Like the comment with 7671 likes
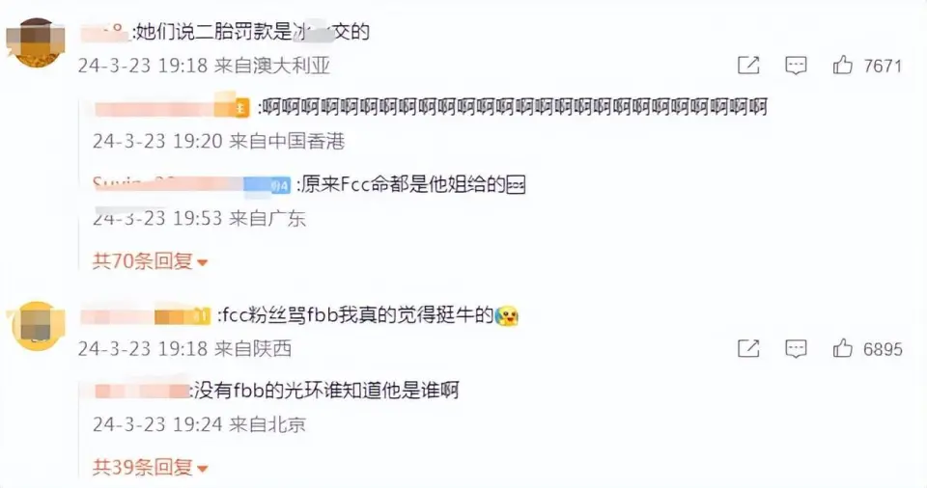Viewport: 927px width, 488px height. (843, 65)
